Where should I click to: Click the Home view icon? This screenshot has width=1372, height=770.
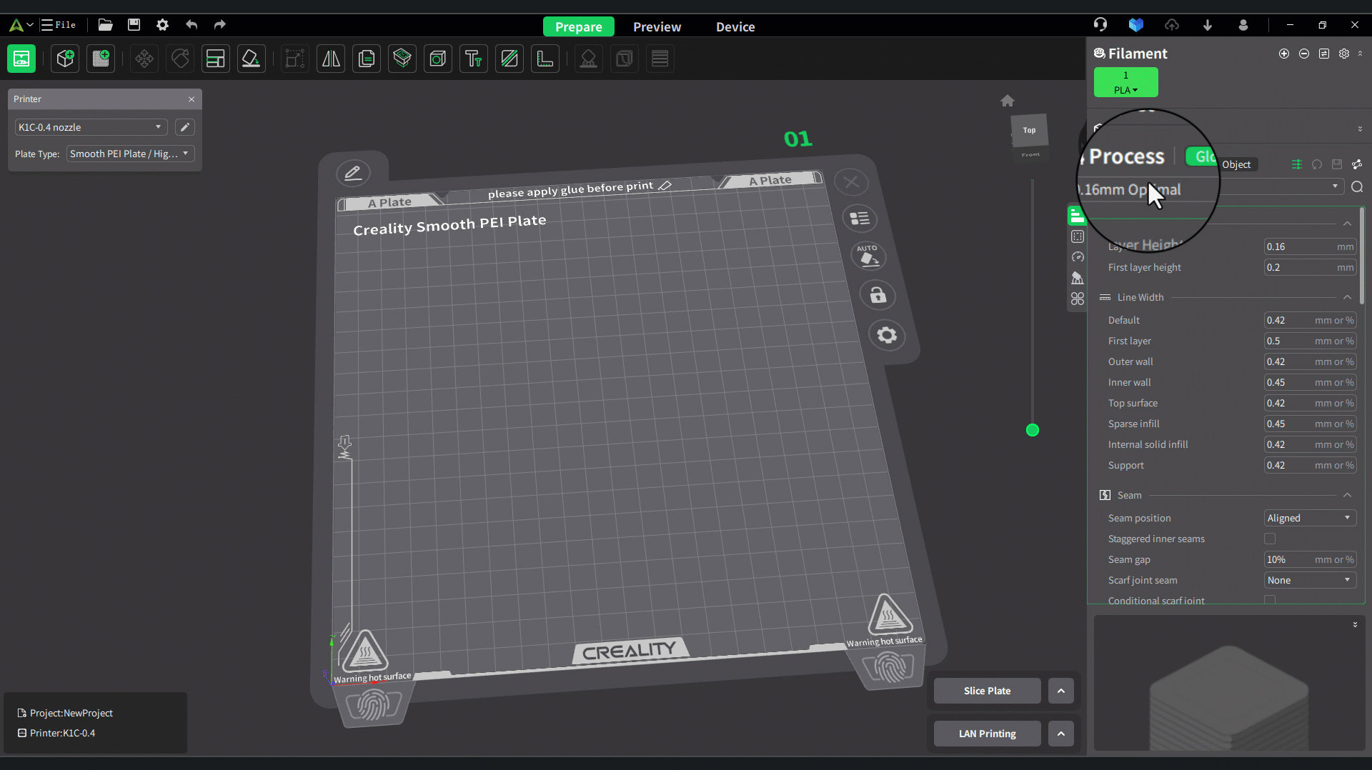tap(1008, 101)
